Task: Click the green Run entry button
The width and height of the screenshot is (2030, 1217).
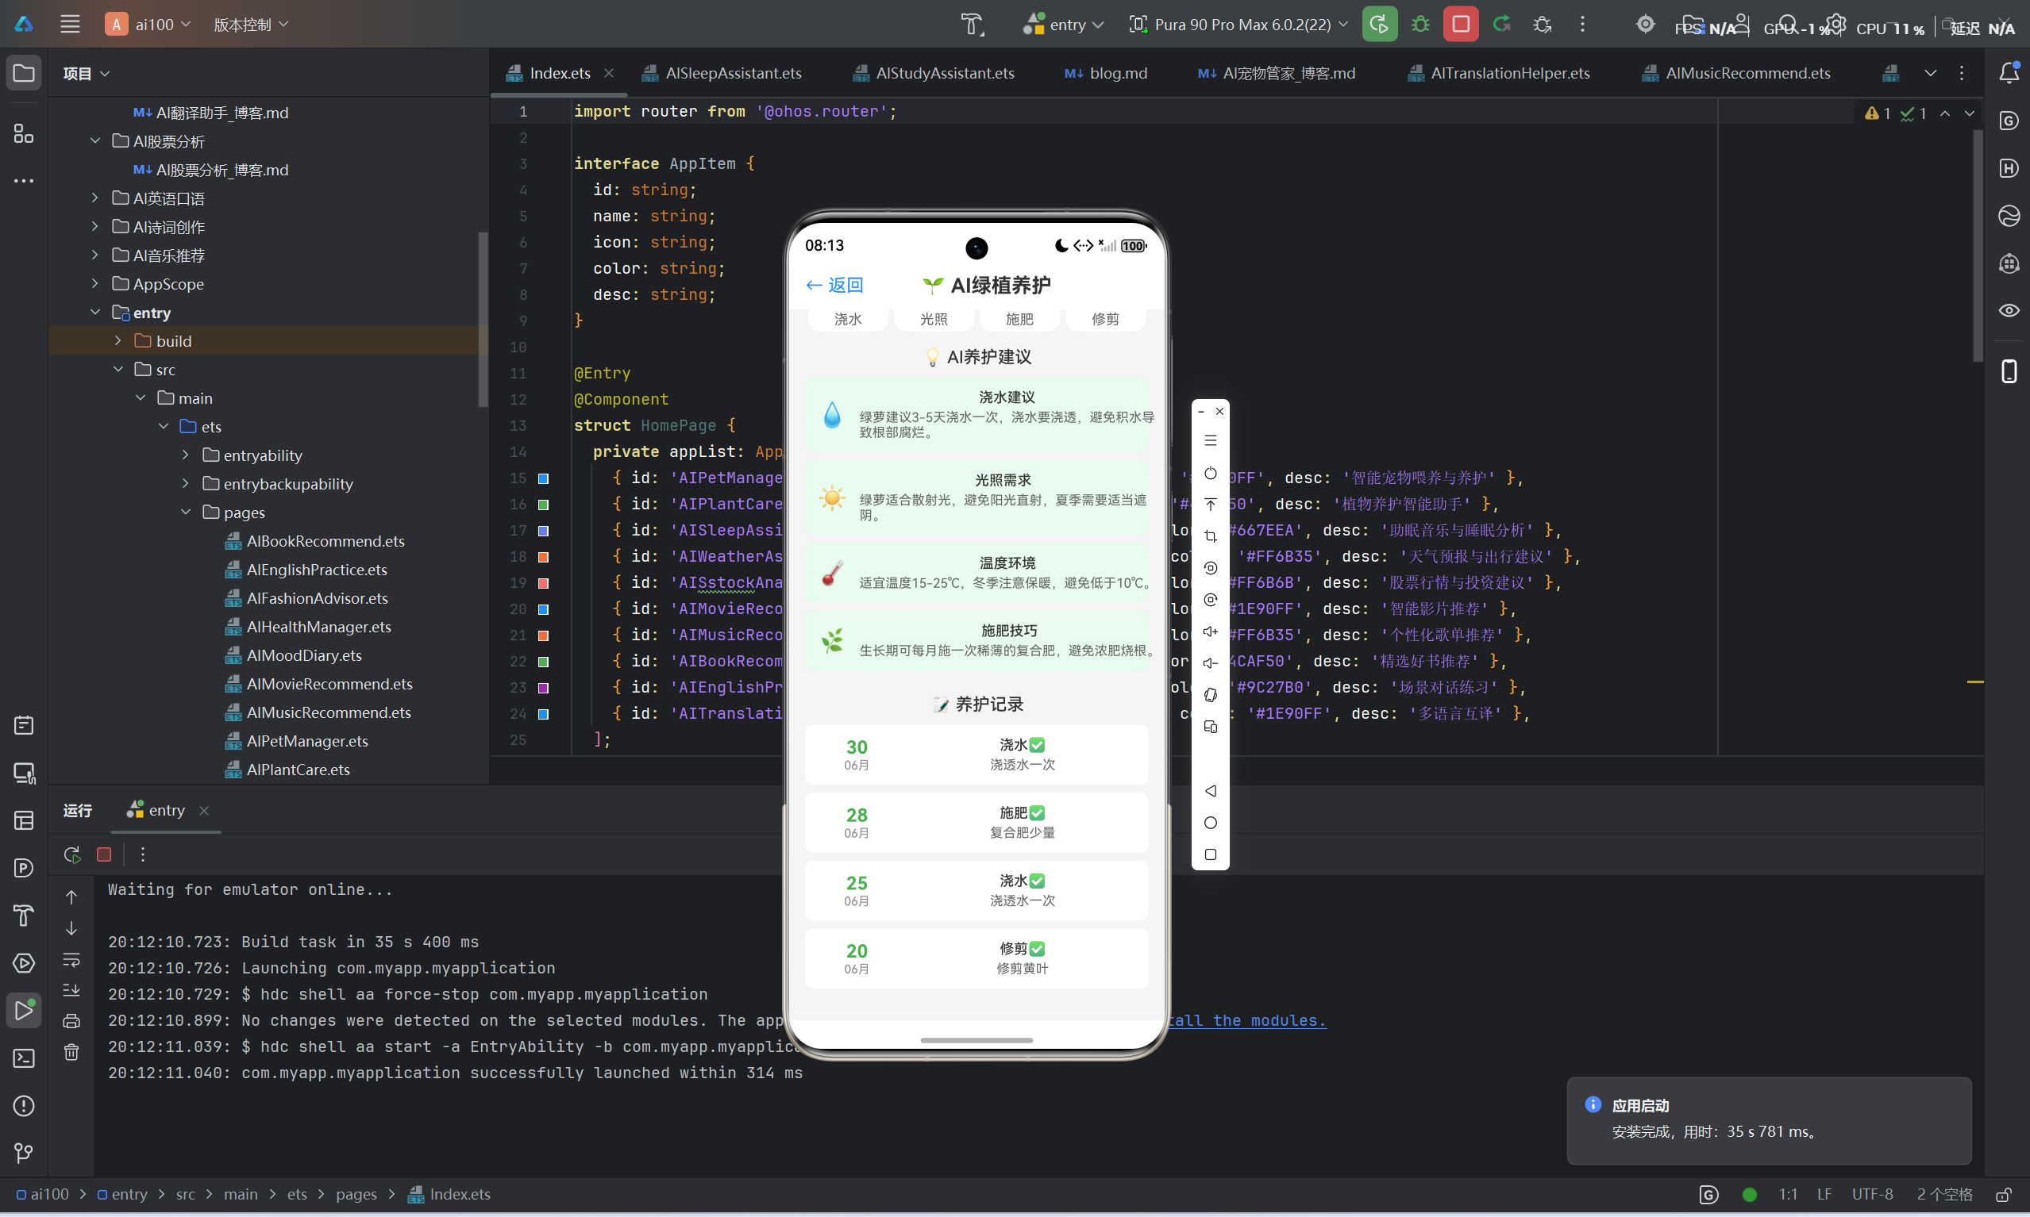Action: pos(1379,25)
